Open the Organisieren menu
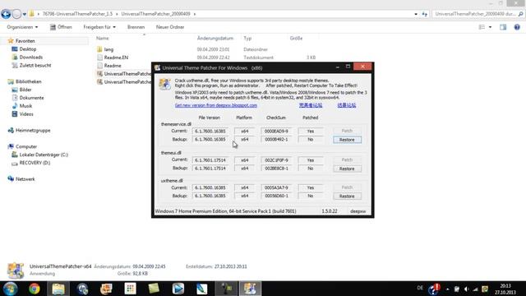526x296 pixels. coord(22,27)
